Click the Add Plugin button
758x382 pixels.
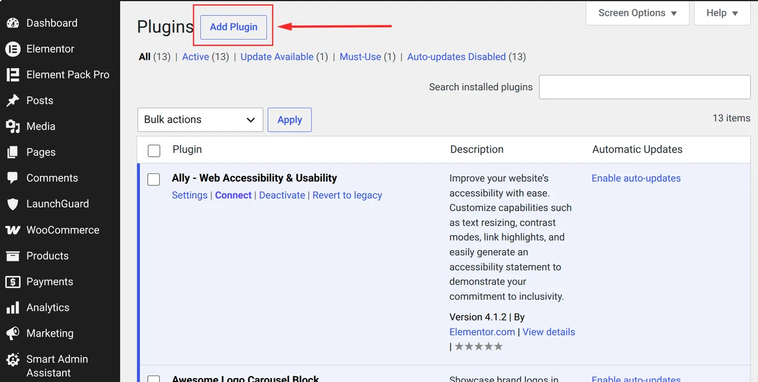click(x=233, y=27)
